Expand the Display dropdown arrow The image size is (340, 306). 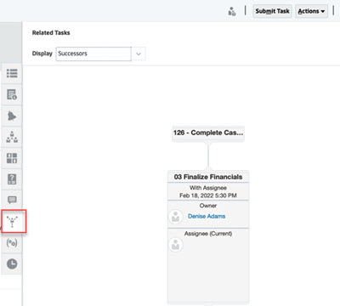click(139, 54)
